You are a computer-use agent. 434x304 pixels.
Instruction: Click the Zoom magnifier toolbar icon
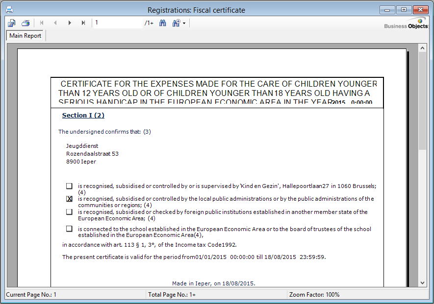point(176,23)
